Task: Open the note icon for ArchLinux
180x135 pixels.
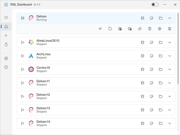Action: pos(152,56)
